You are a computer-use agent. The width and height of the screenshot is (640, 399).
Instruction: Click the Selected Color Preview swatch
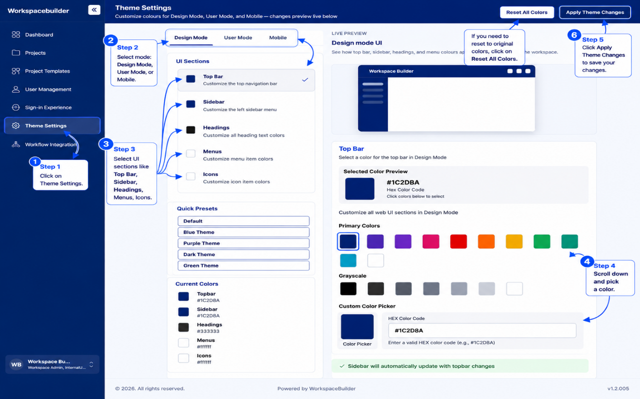pos(360,189)
